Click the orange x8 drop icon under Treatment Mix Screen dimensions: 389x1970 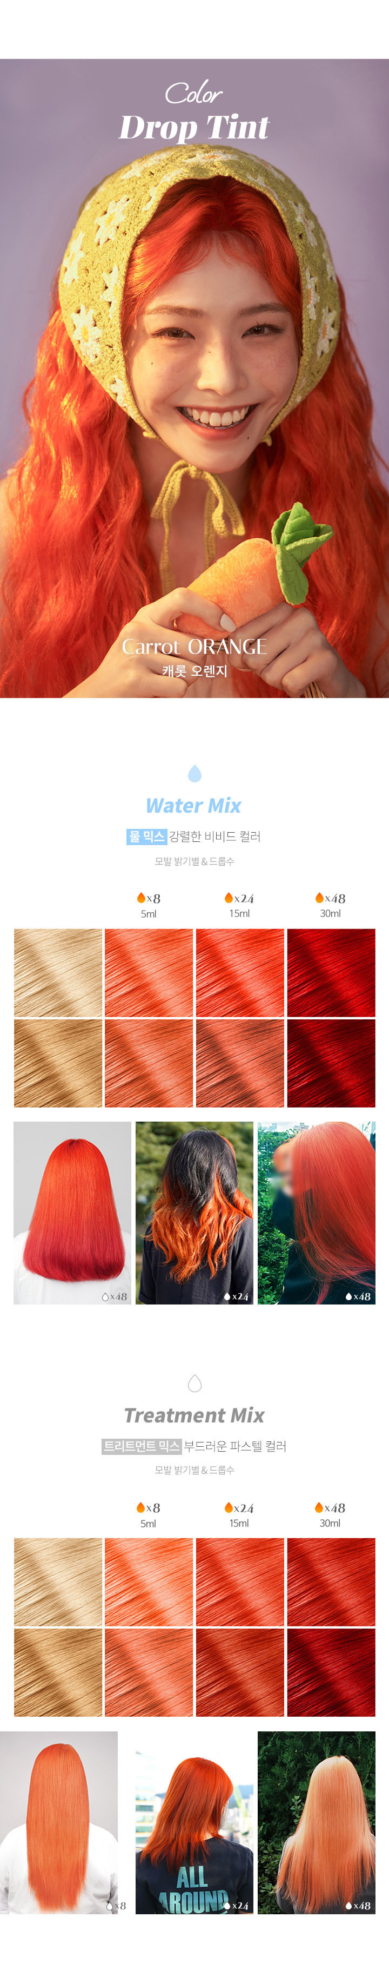[140, 1506]
